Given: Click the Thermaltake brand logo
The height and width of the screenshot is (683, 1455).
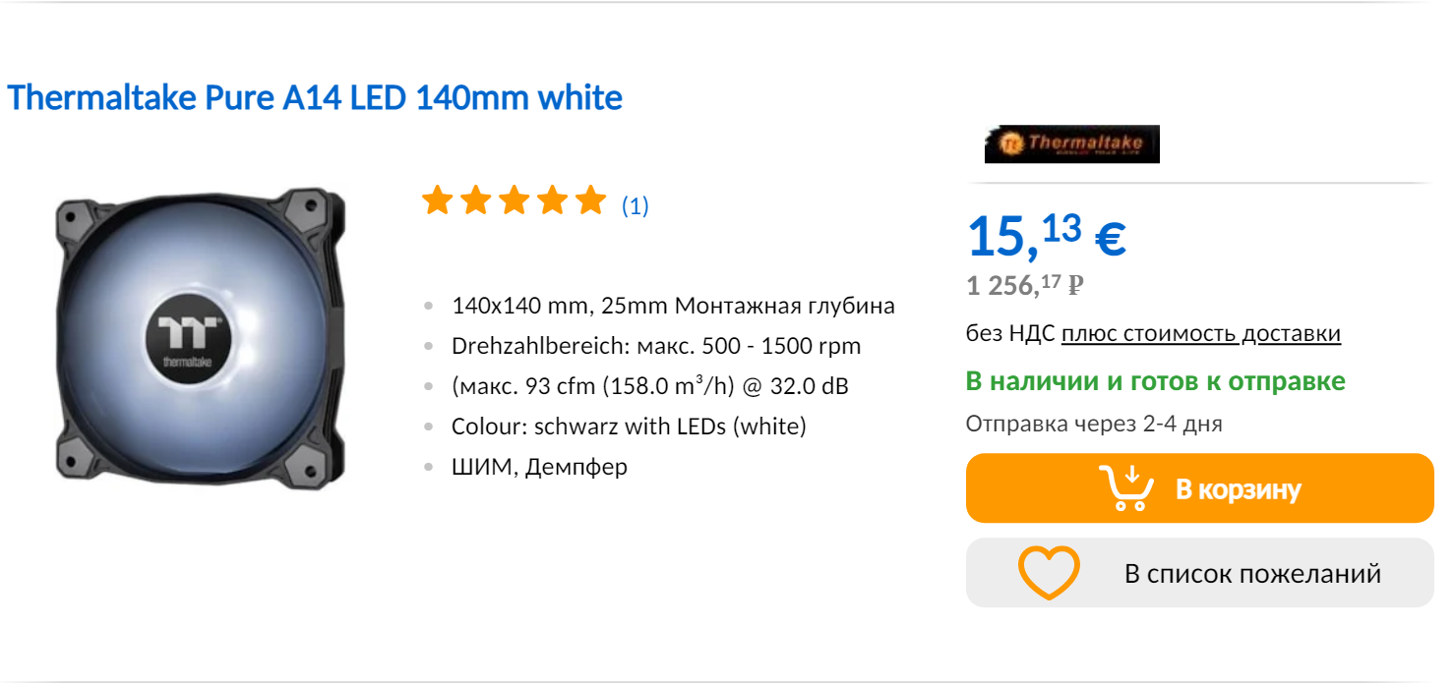Looking at the screenshot, I should click(x=1071, y=144).
